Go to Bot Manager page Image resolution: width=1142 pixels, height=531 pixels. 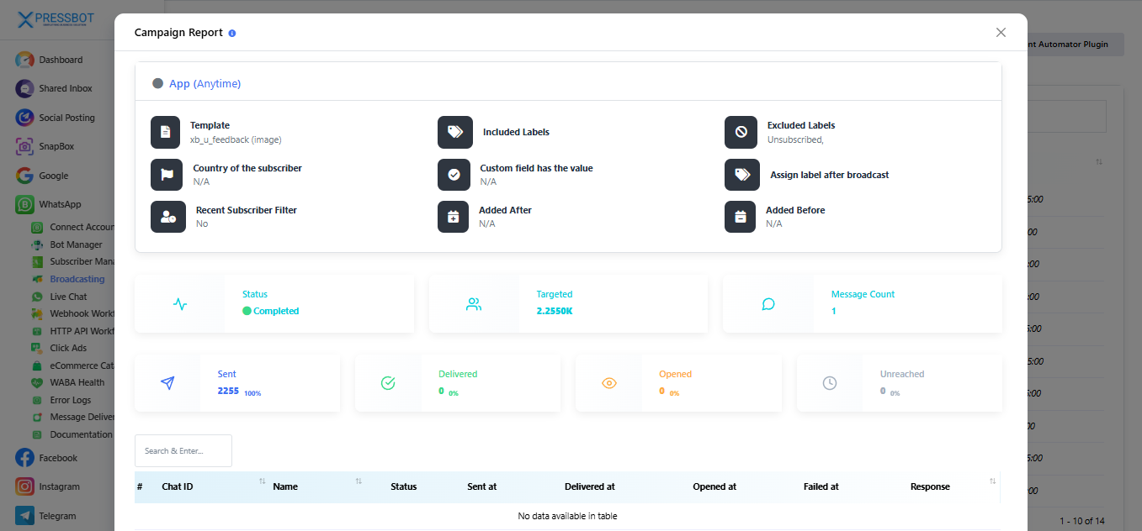pos(76,244)
